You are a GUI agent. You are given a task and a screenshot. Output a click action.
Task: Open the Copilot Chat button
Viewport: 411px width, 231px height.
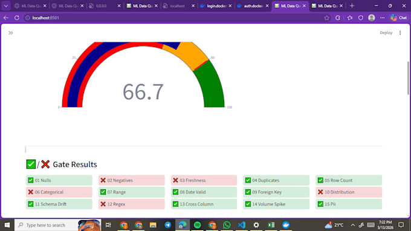[x=398, y=18]
